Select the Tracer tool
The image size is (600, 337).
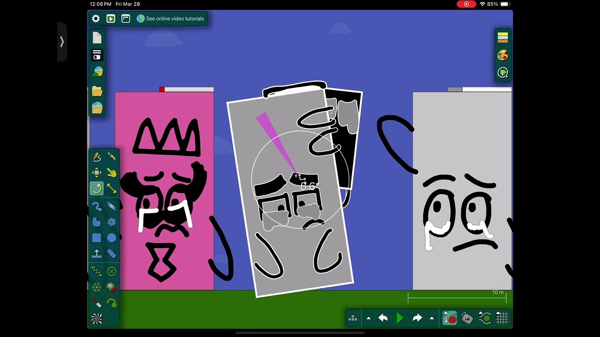[x=112, y=303]
